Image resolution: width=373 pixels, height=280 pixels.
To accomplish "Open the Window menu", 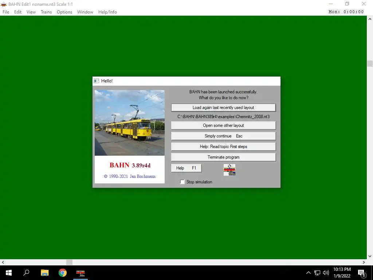I will point(85,12).
